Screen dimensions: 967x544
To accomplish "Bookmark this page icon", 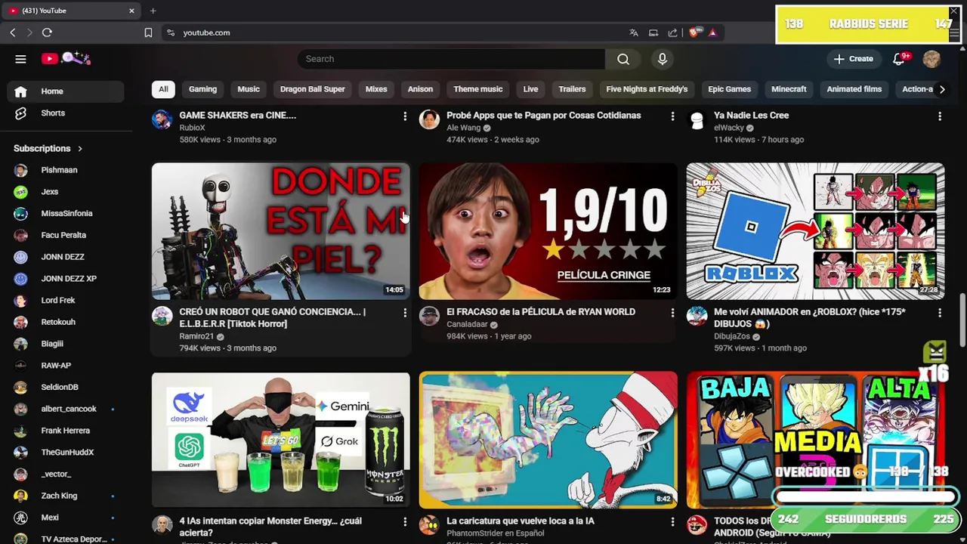I will (148, 32).
